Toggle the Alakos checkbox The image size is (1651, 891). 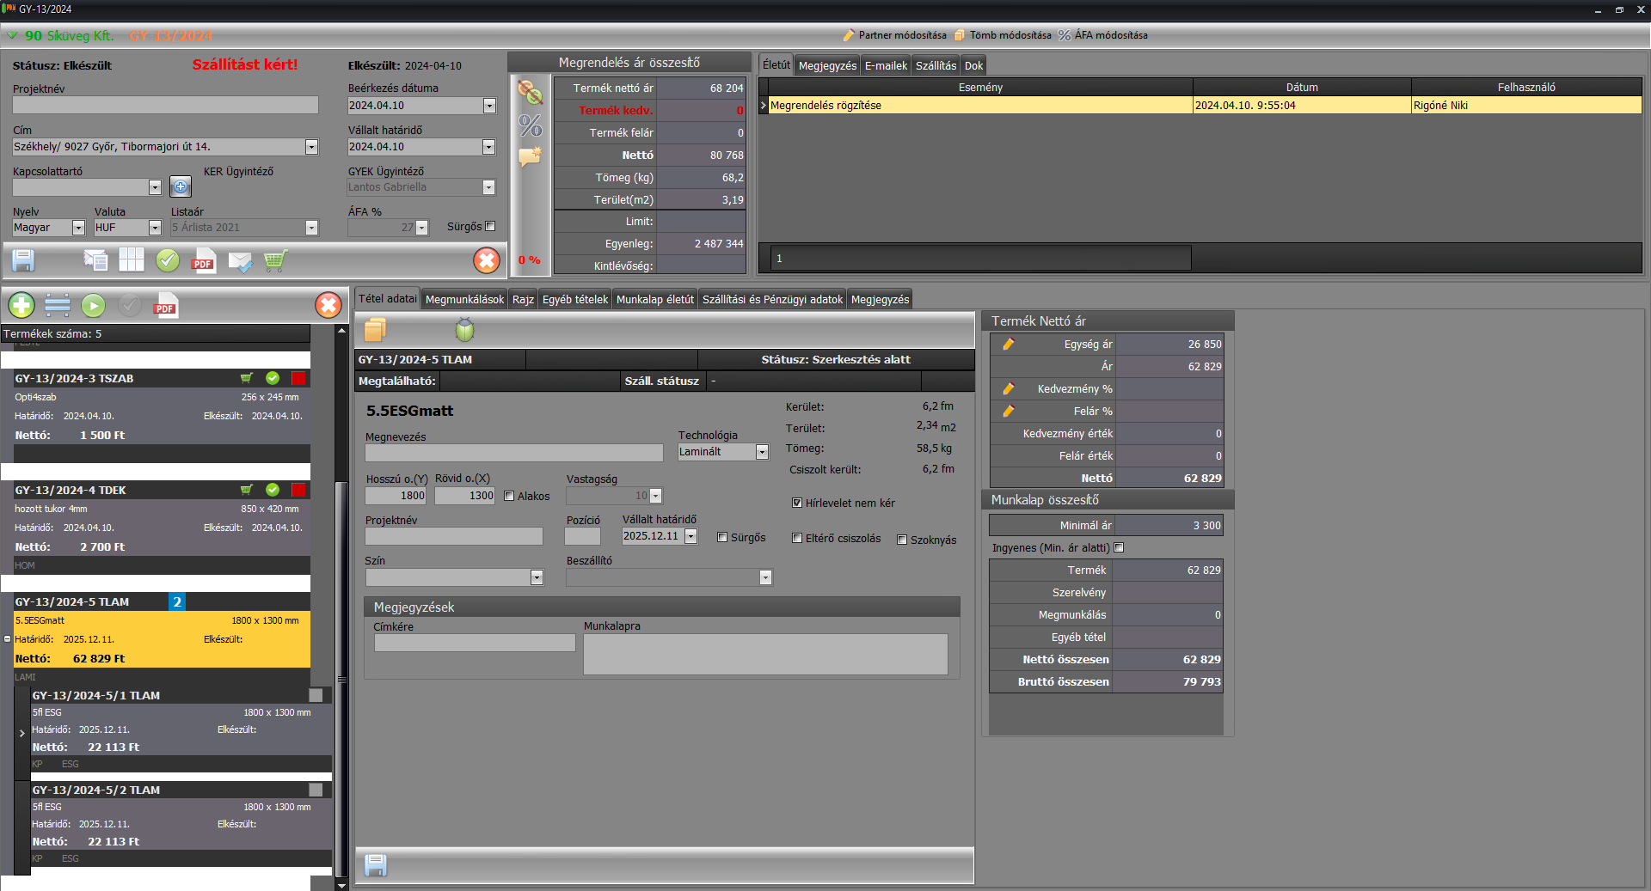509,496
